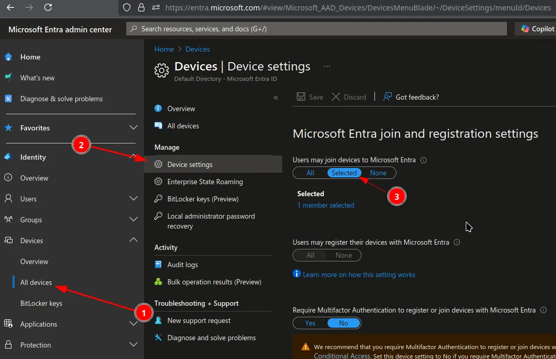Set join devices option to Selected
The image size is (556, 359).
tap(344, 173)
